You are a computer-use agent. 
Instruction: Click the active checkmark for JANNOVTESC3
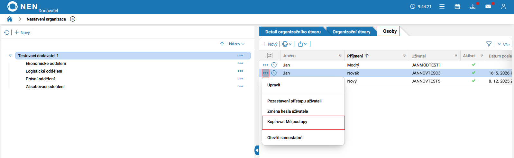click(473, 73)
